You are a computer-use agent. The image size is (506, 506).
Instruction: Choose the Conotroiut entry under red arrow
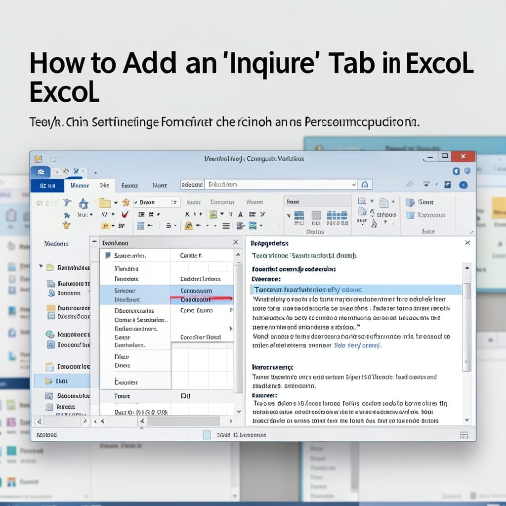pyautogui.click(x=196, y=300)
